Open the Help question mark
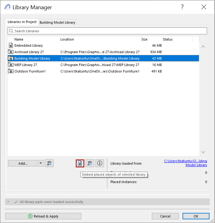This screenshot has height=223, width=215. point(182,7)
